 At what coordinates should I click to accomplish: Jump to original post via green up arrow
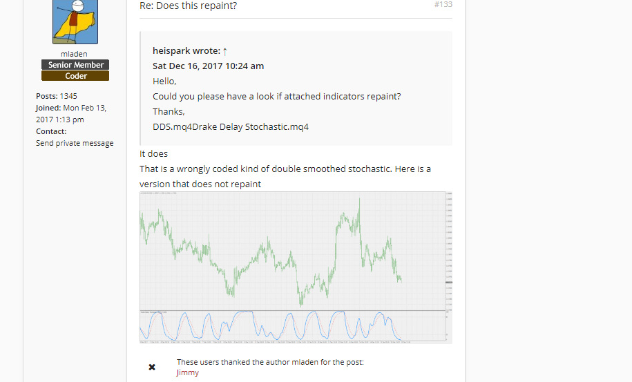tap(225, 50)
